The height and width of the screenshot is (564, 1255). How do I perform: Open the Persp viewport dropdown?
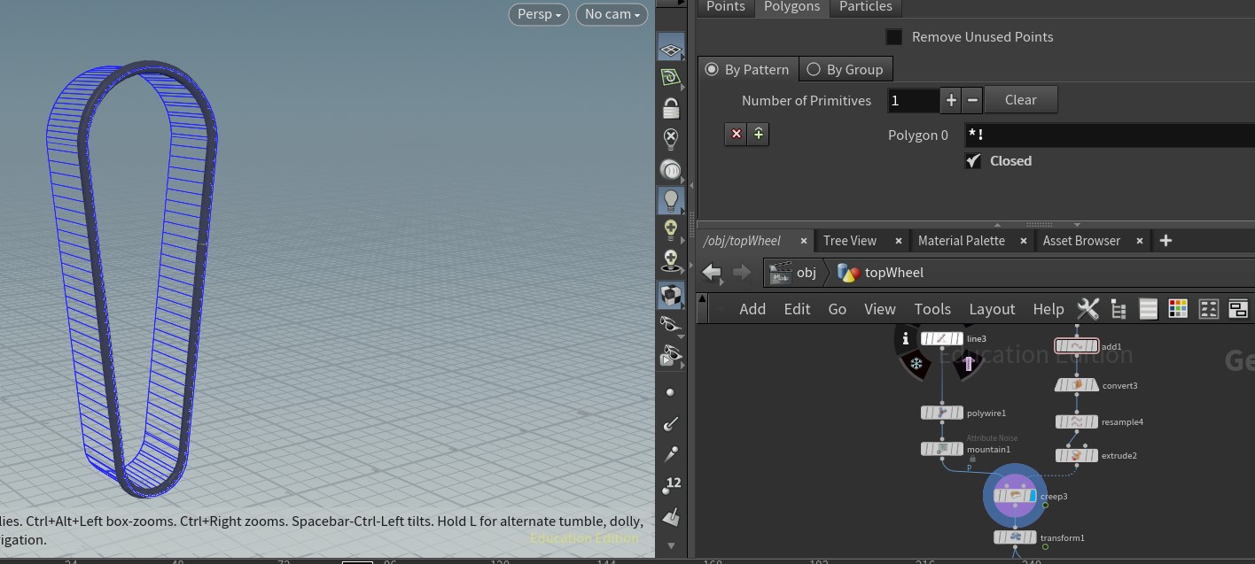[x=539, y=14]
